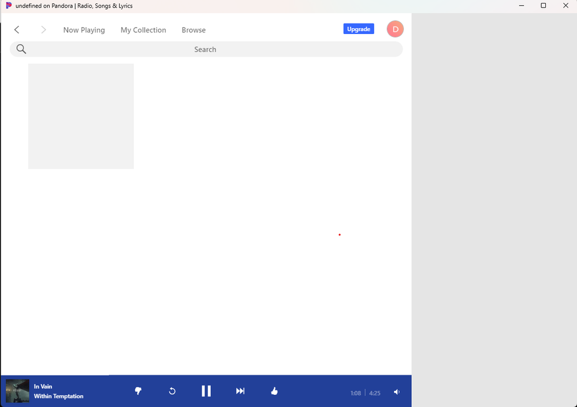
Task: Open the Now Playing tab
Action: pos(84,30)
